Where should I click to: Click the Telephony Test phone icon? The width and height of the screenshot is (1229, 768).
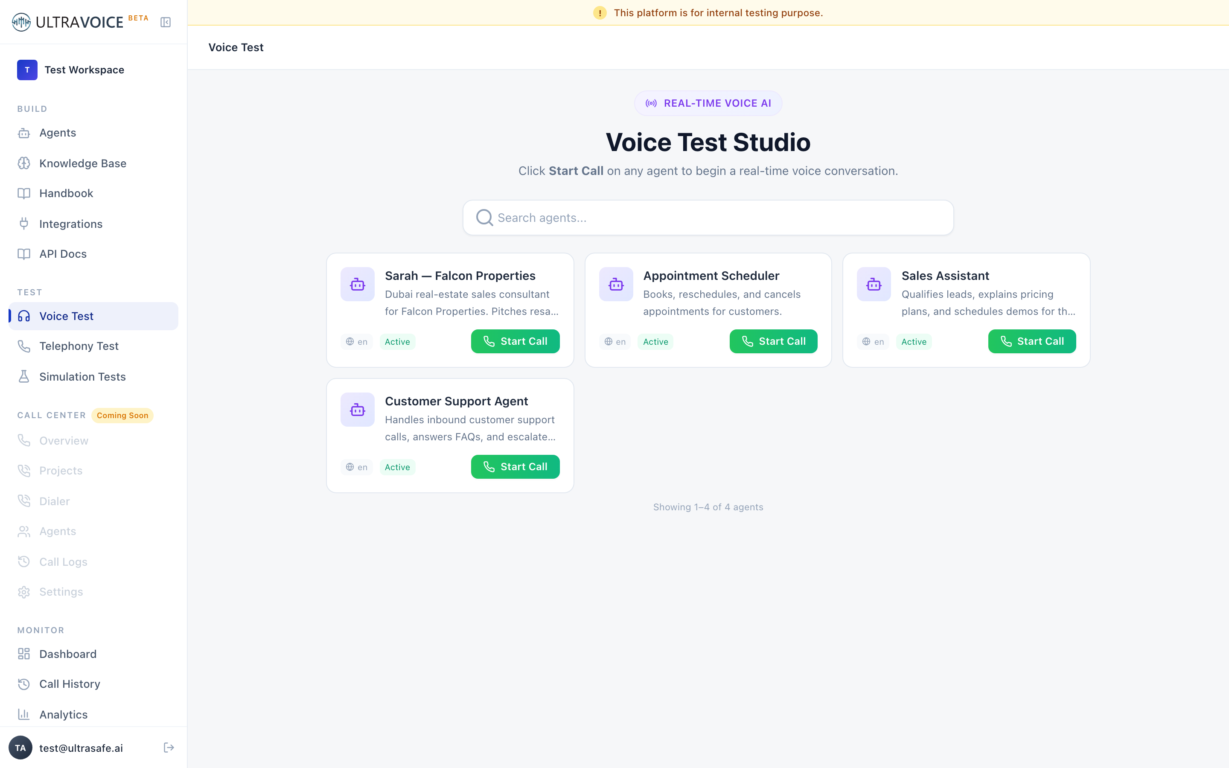(x=24, y=346)
